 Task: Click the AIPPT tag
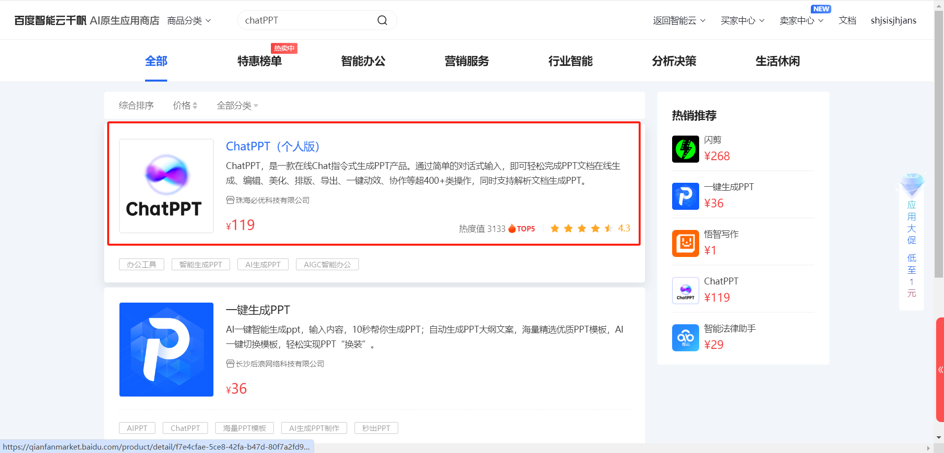click(x=137, y=428)
